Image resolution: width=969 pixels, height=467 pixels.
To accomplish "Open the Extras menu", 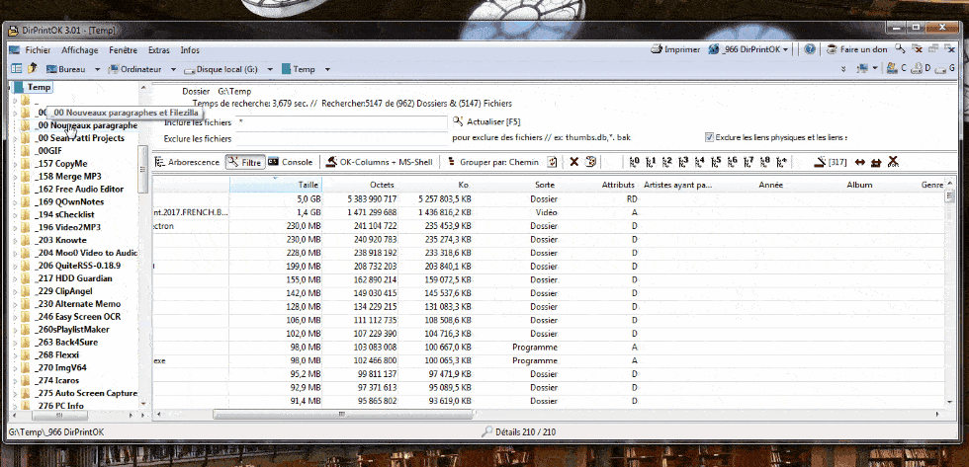I will [x=159, y=50].
